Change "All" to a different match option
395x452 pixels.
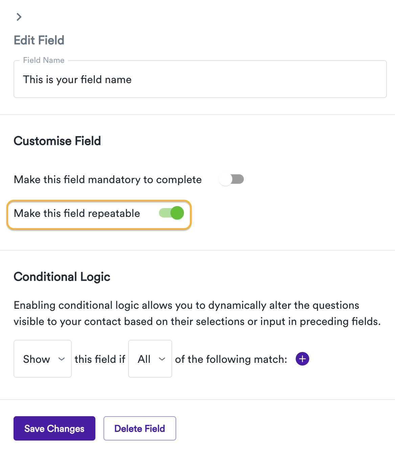pyautogui.click(x=150, y=359)
